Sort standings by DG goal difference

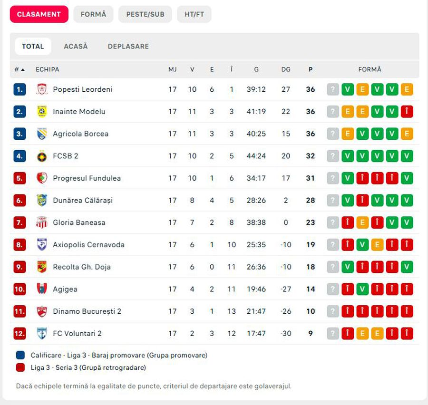[x=286, y=69]
